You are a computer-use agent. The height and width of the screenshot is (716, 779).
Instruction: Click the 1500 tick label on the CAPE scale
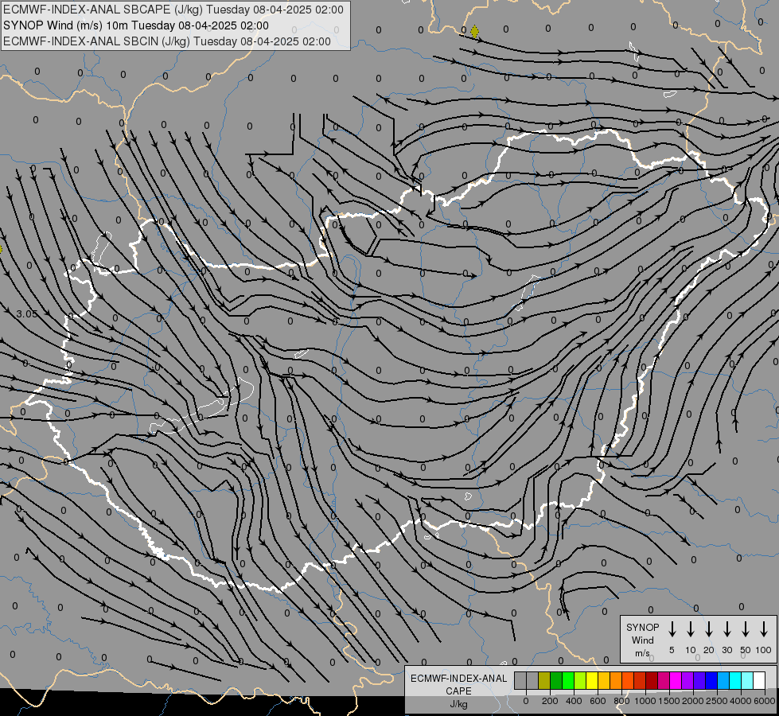pyautogui.click(x=669, y=701)
